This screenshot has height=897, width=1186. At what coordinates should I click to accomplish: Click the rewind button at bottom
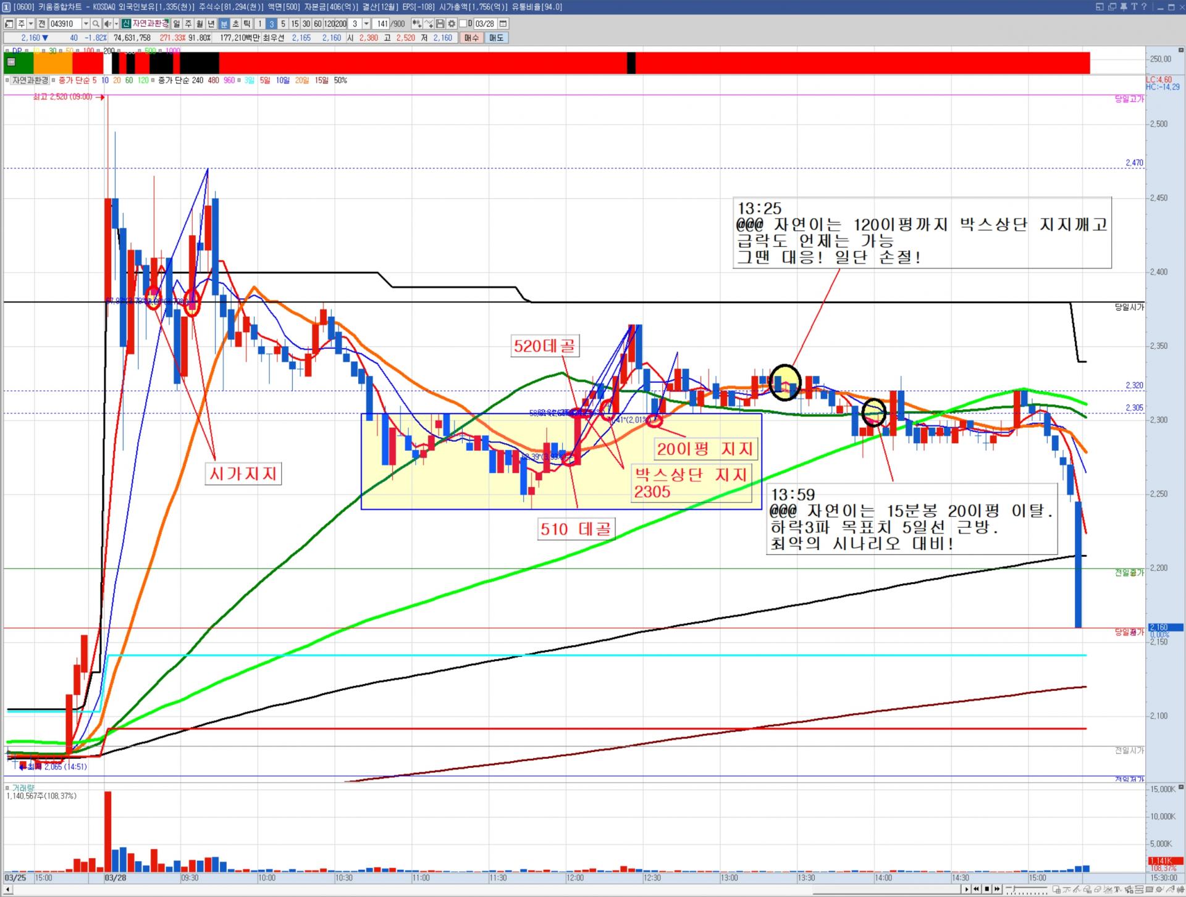(x=977, y=889)
